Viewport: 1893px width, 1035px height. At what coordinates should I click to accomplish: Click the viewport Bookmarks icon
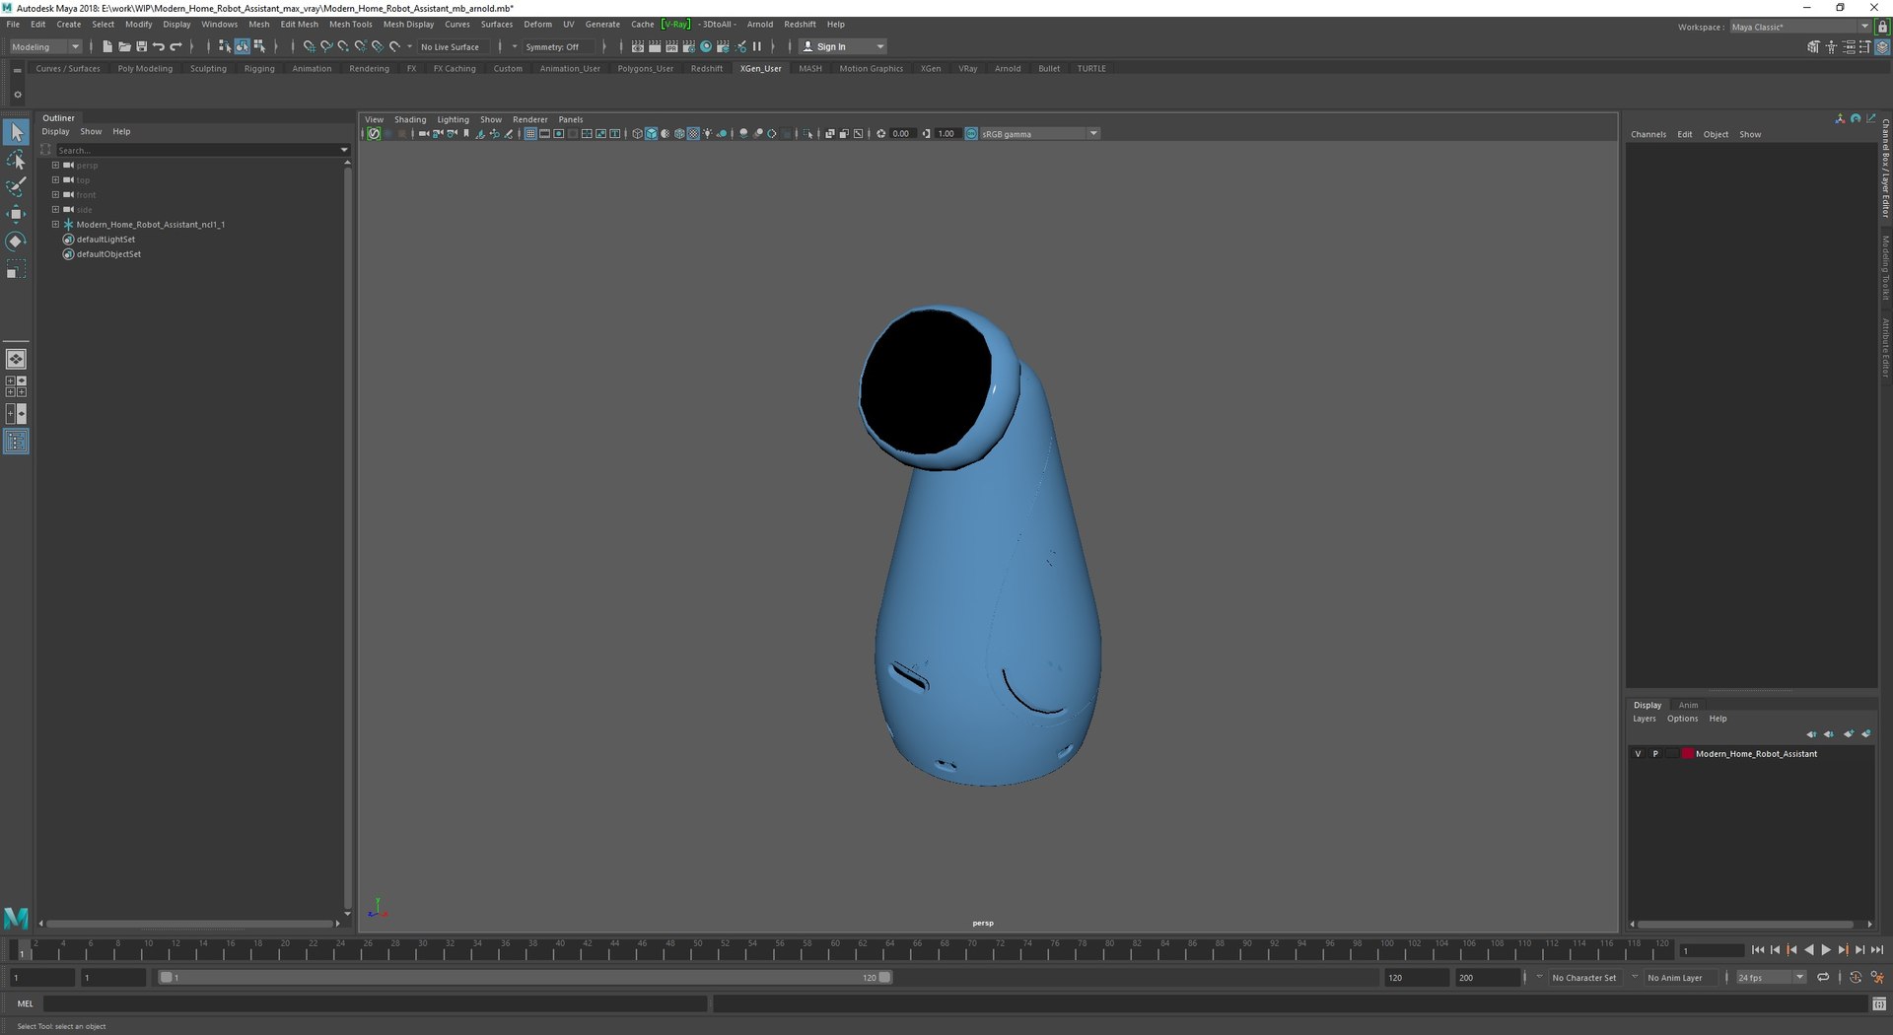pyautogui.click(x=466, y=134)
